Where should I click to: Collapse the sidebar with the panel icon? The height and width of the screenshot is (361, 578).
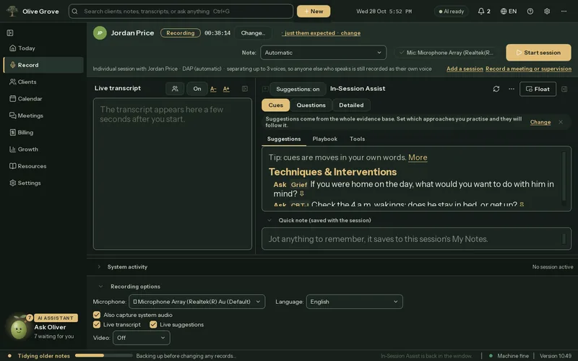pos(10,32)
